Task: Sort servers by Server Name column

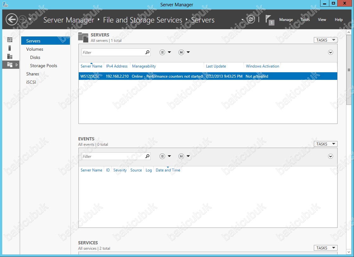Action: (x=91, y=66)
